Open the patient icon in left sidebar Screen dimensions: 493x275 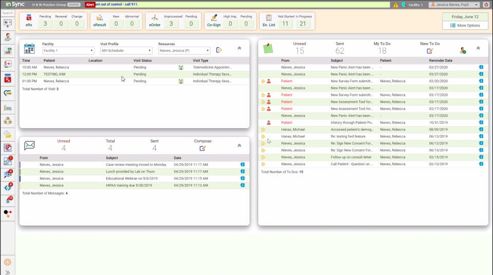point(8,37)
